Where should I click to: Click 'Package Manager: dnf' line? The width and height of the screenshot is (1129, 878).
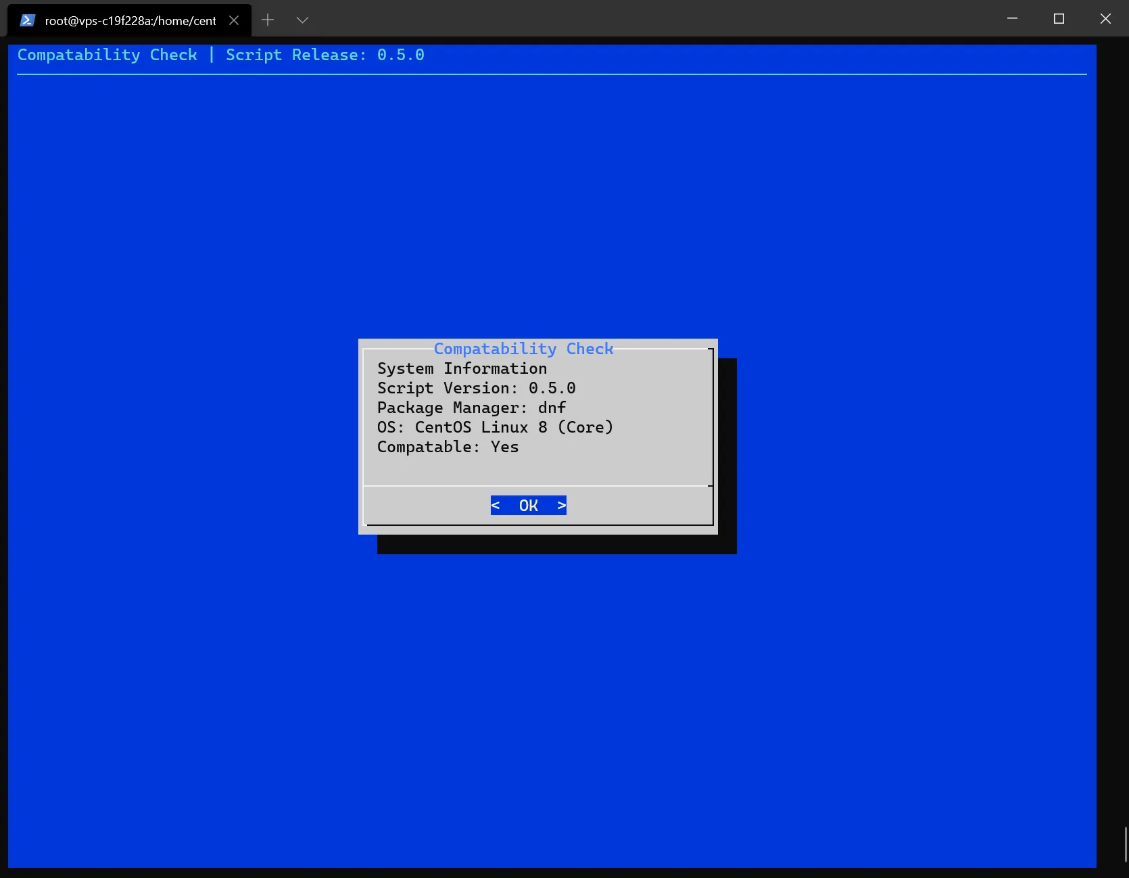tap(471, 408)
